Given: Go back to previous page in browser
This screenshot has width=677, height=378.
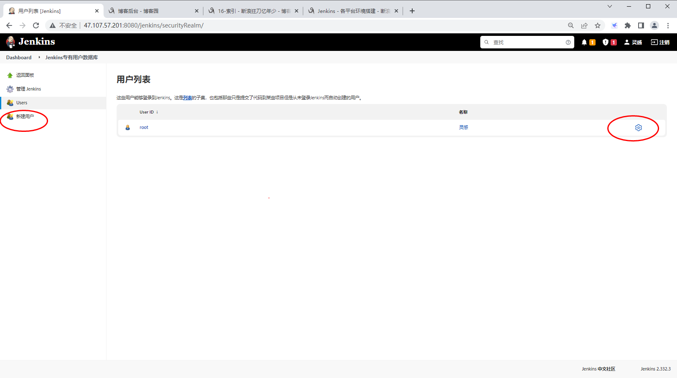Looking at the screenshot, I should (9, 25).
